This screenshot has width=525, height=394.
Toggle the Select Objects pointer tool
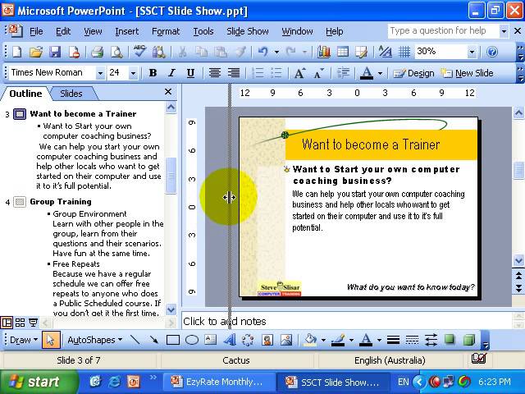tap(51, 340)
